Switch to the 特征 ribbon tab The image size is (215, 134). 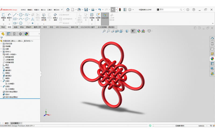click(3, 27)
